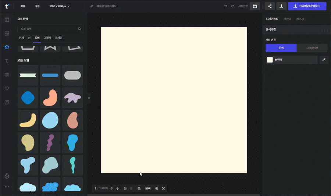Collapse the left elements panel
This screenshot has width=331, height=196.
(x=89, y=98)
